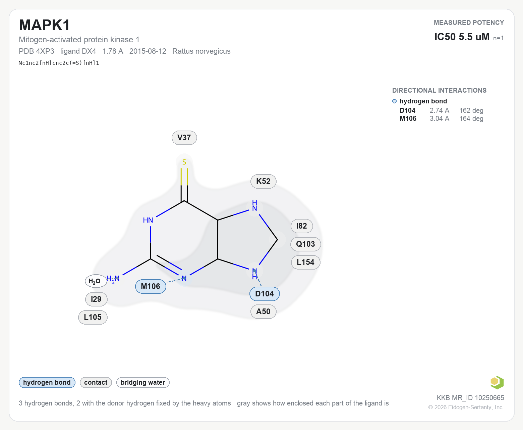Click the Rattus norvegicus species text
The width and height of the screenshot is (523, 430).
click(201, 51)
